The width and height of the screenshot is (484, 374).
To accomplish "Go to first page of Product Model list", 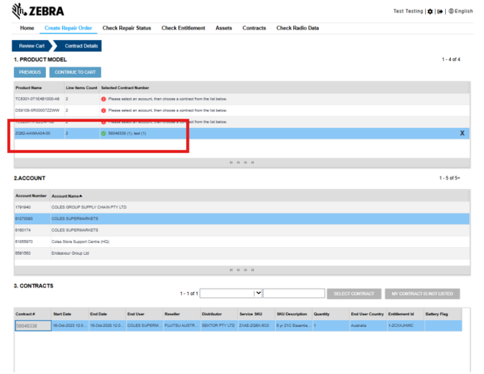I will coord(231,163).
